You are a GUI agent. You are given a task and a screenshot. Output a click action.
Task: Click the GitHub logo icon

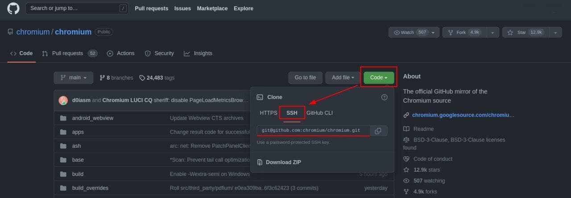tap(13, 8)
